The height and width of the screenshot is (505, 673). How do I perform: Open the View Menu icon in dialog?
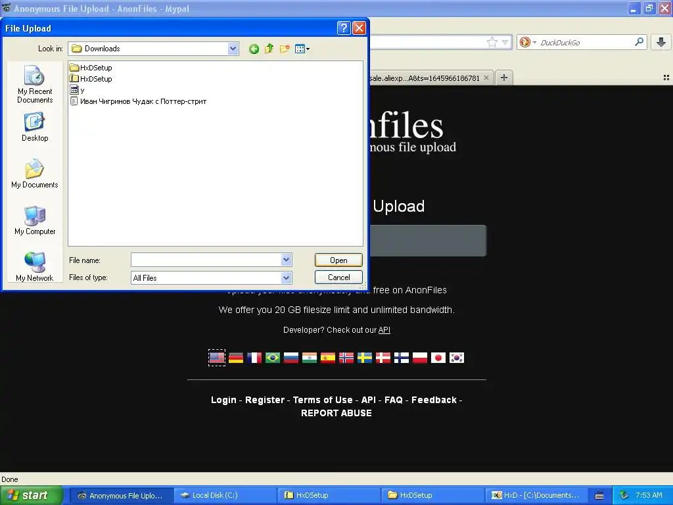tap(302, 49)
